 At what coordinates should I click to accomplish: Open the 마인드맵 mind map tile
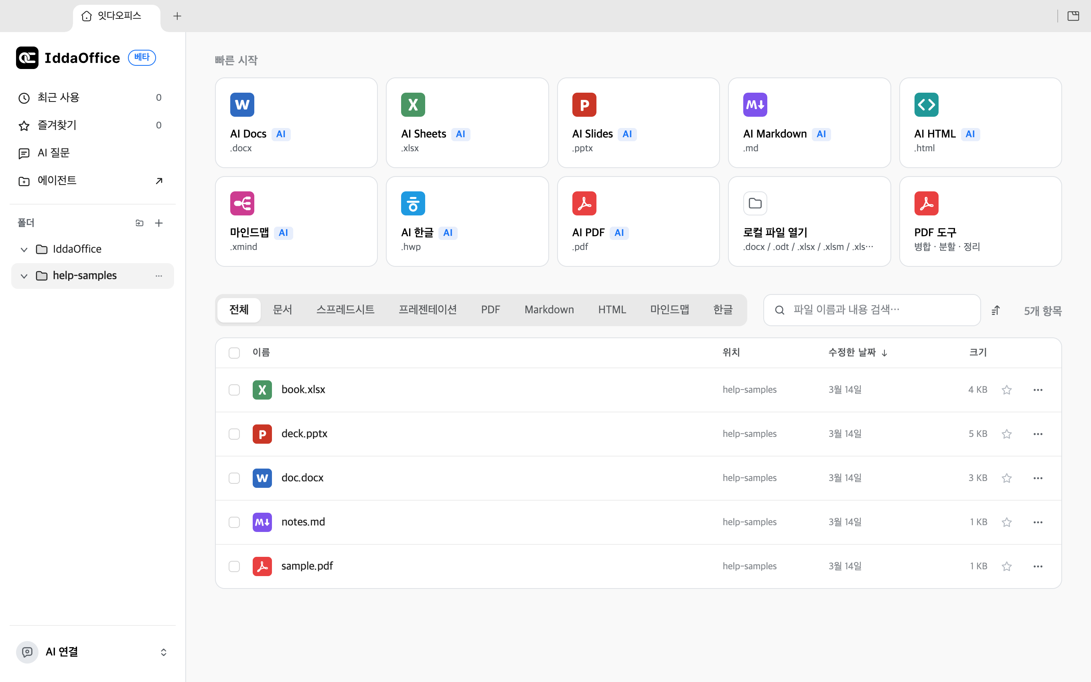[296, 221]
